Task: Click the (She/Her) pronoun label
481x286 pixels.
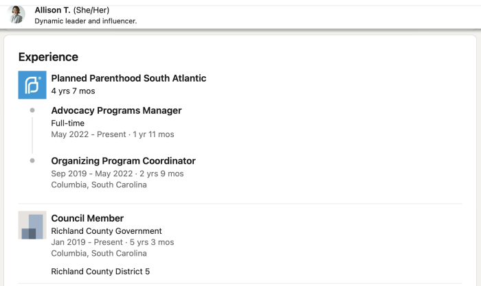Action: 91,10
